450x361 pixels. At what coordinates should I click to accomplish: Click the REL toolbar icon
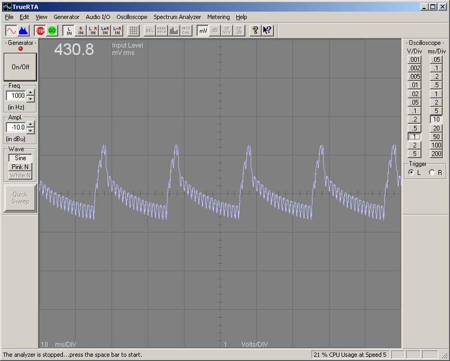click(x=150, y=30)
